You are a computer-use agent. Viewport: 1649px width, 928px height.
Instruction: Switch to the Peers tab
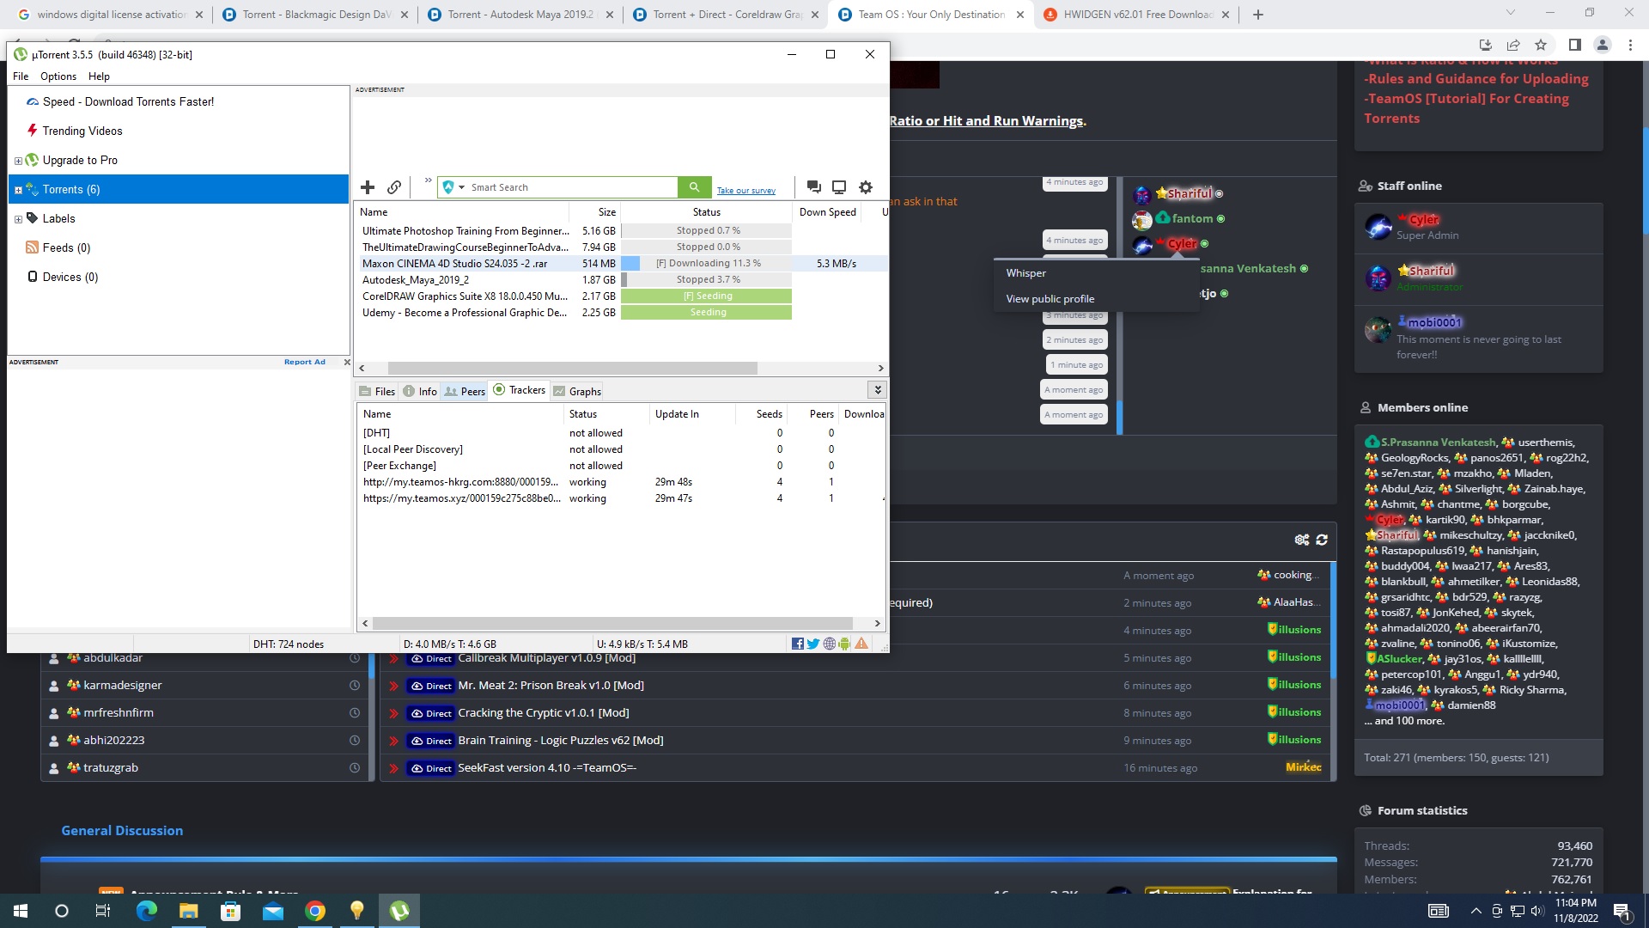pos(465,391)
